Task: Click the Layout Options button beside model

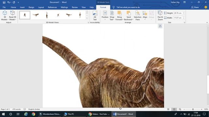Action: pos(160,26)
